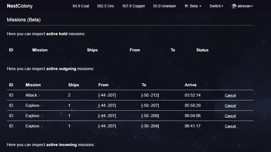Open the Switch dropdown menu

click(x=216, y=6)
